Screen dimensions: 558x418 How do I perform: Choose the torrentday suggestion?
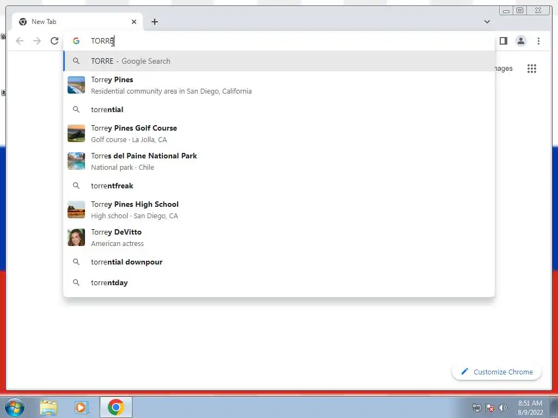[279, 282]
